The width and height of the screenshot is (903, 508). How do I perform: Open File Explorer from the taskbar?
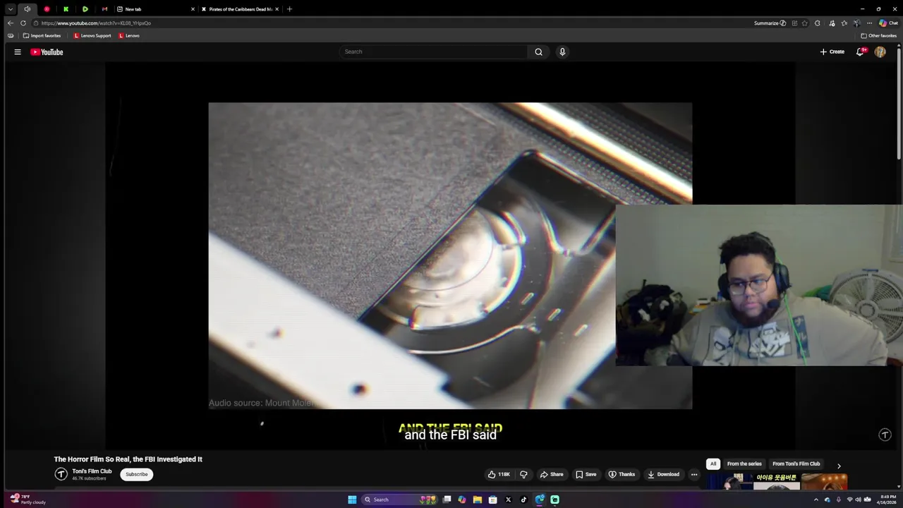coord(478,500)
